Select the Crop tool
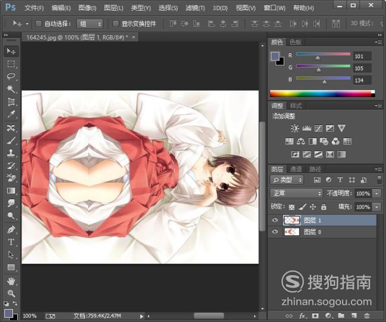 pos(11,101)
